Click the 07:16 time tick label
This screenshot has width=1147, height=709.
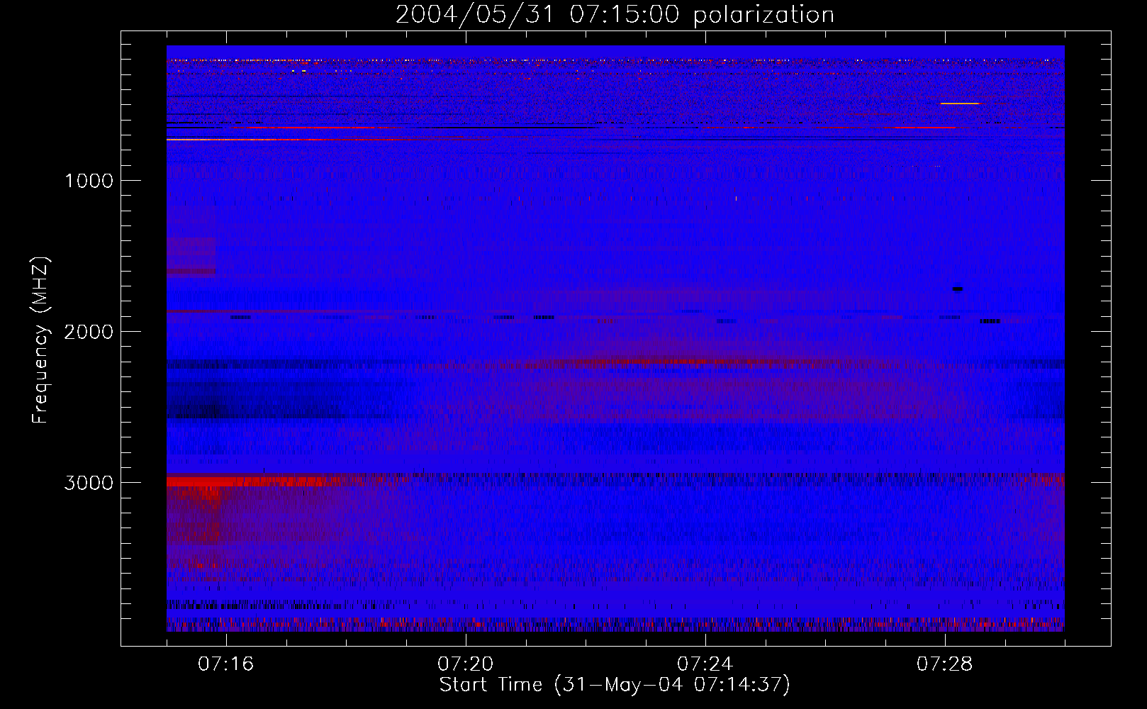pos(226,664)
